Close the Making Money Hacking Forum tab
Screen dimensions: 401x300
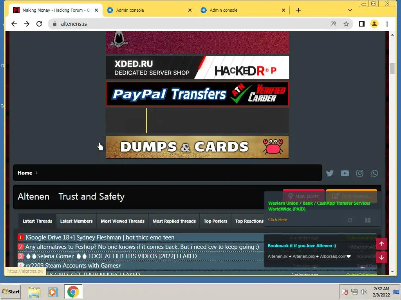click(x=96, y=10)
